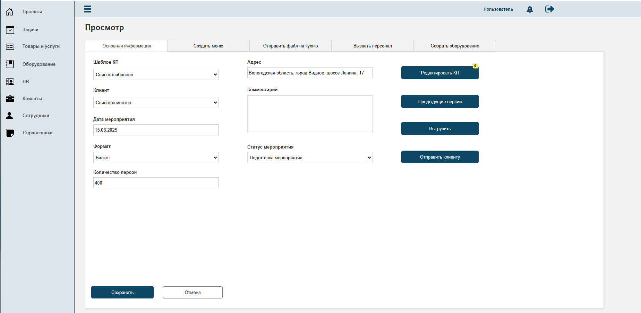Click the Equipment book icon
The image size is (641, 313).
10,64
